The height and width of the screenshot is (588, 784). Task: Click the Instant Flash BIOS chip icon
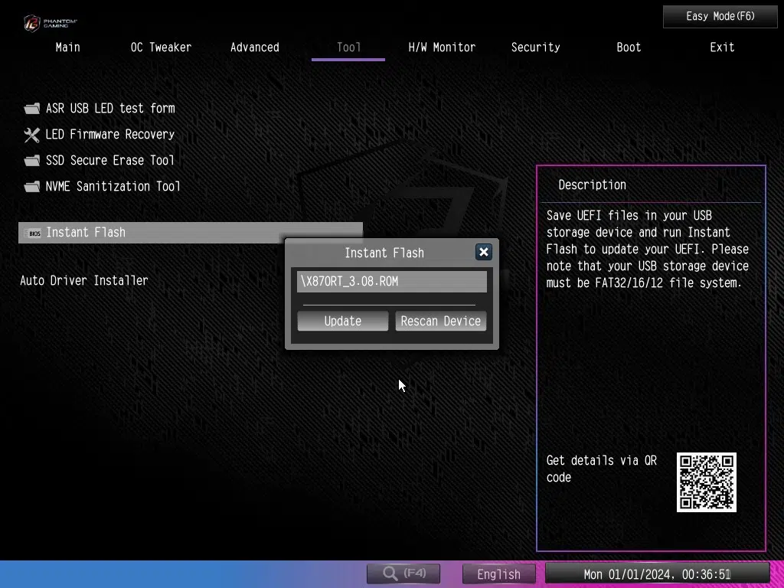pos(34,233)
